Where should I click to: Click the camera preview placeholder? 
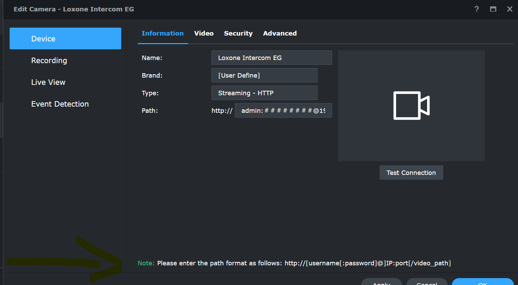click(411, 106)
